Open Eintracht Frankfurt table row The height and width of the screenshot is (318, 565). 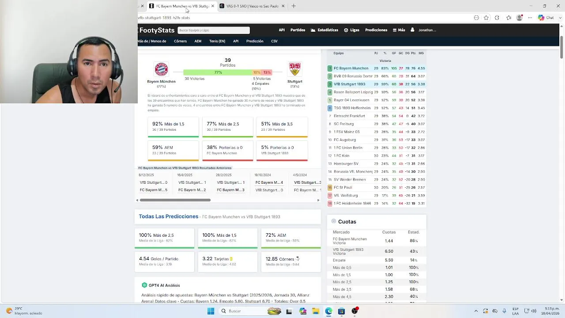[376, 116]
